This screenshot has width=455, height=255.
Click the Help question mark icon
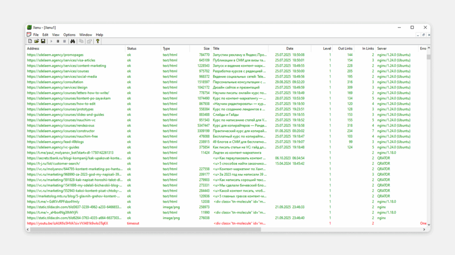point(98,41)
